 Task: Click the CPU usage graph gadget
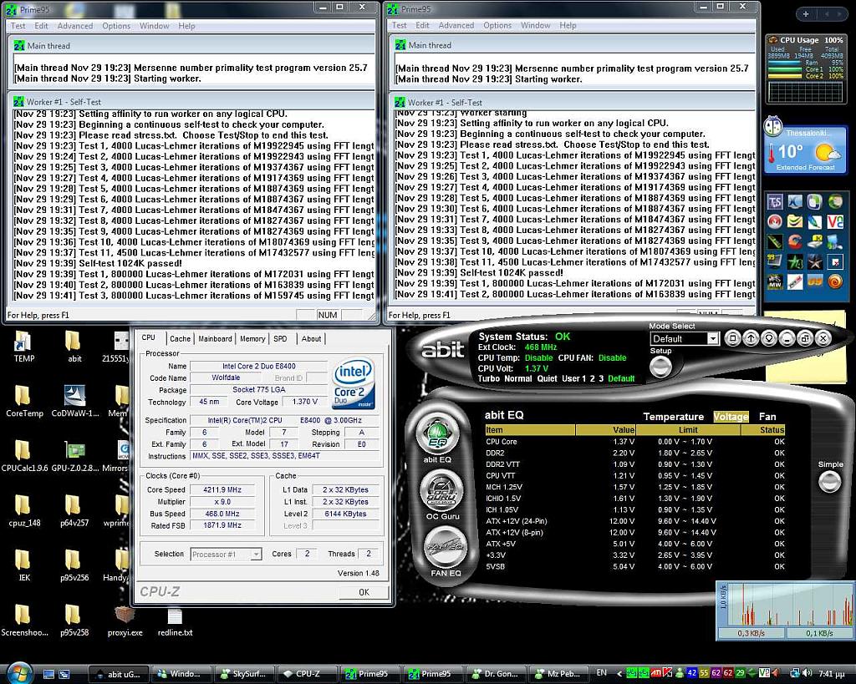coord(805,68)
